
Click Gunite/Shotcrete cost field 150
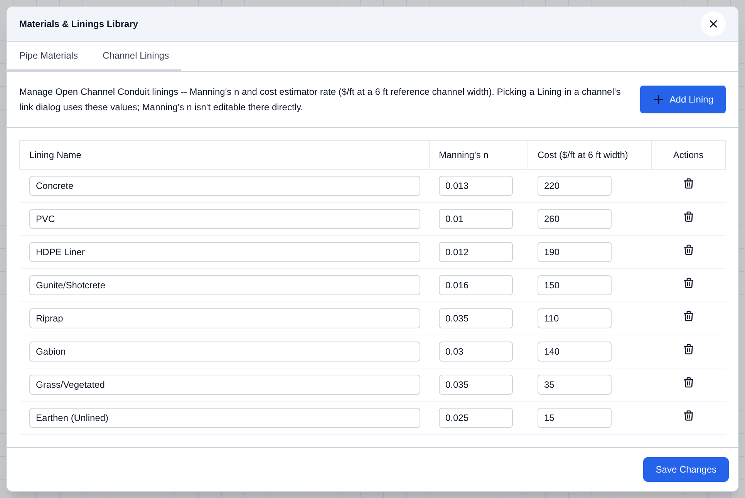click(x=574, y=285)
